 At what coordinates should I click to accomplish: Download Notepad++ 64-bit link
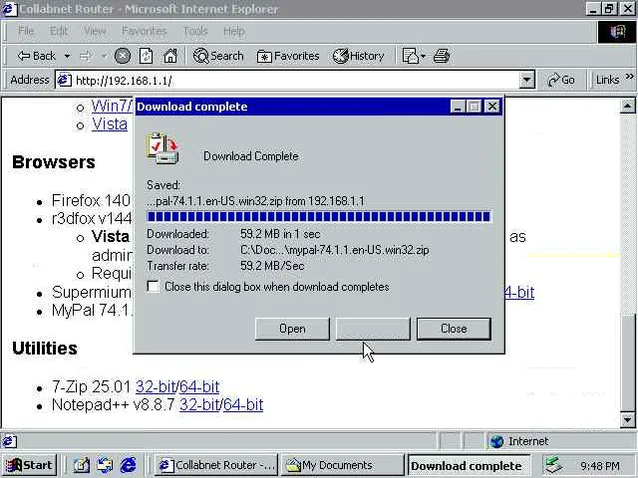tap(243, 404)
